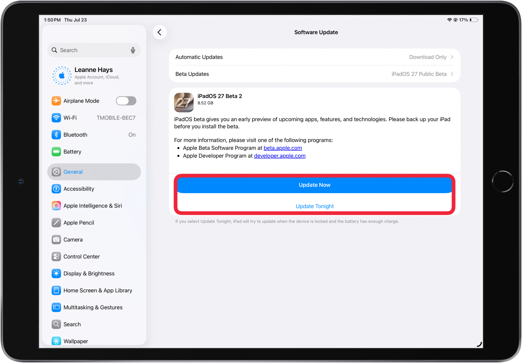
Task: Tap the Wallpaper flower icon
Action: 56,341
